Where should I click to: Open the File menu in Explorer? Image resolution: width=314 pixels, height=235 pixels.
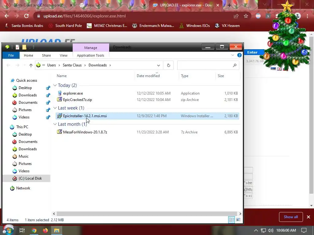[x=11, y=55]
